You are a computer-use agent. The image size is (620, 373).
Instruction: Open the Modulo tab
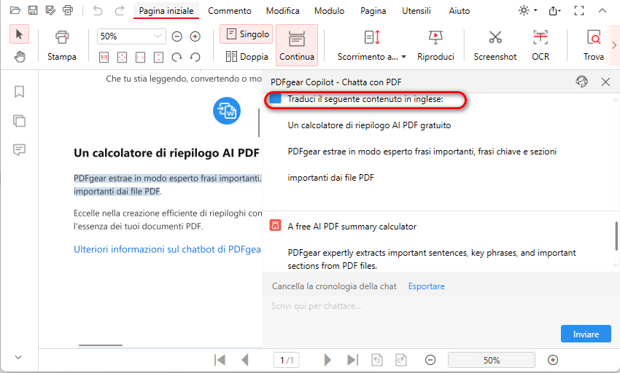(330, 11)
